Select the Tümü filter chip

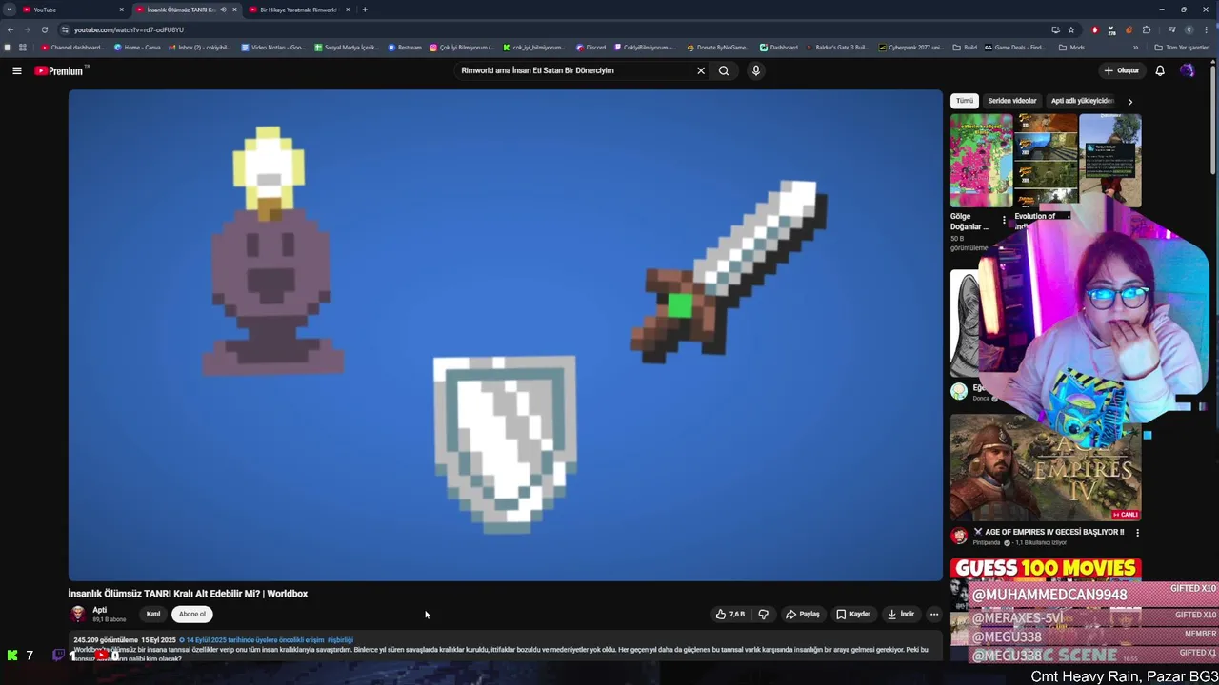click(x=965, y=101)
